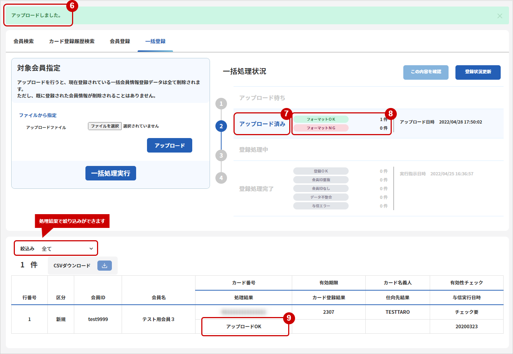Click the カード番号 column header

coord(244,283)
